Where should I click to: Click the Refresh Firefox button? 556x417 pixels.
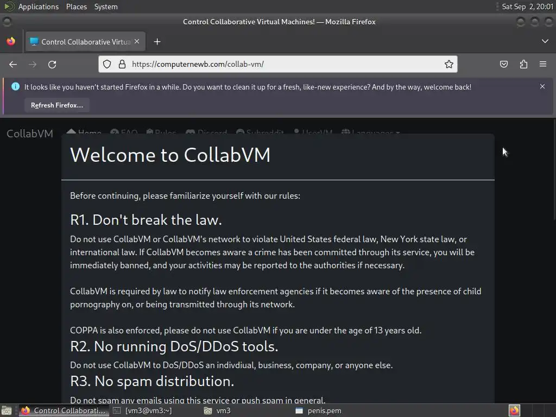click(x=56, y=105)
